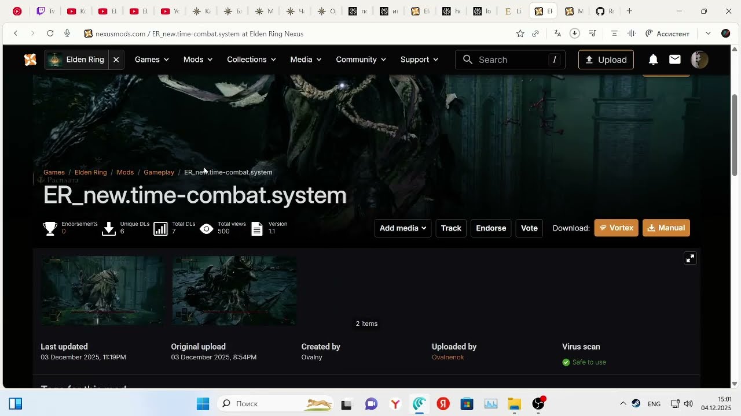
Task: Open the Collections dropdown menu
Action: pyautogui.click(x=251, y=60)
